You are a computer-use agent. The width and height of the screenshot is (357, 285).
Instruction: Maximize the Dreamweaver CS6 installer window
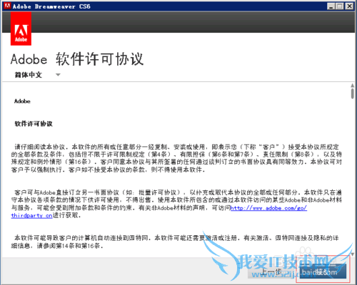pos(340,6)
